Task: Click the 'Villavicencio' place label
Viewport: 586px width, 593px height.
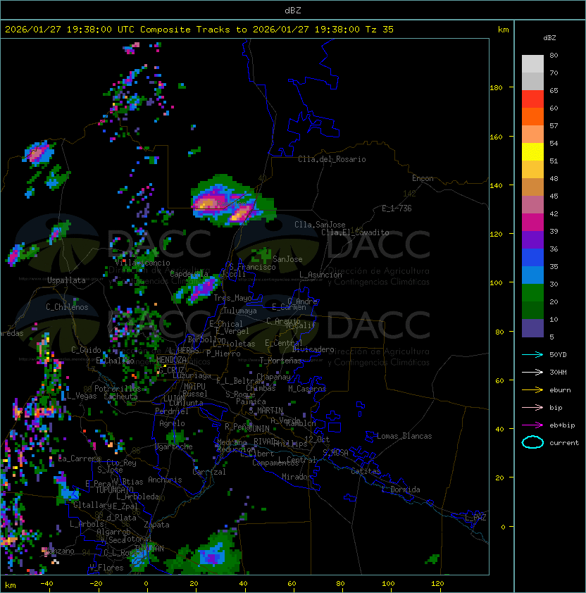Action: tap(142, 263)
